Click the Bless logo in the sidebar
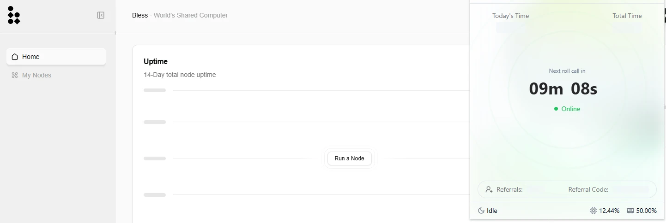This screenshot has width=666, height=223. coord(14,15)
